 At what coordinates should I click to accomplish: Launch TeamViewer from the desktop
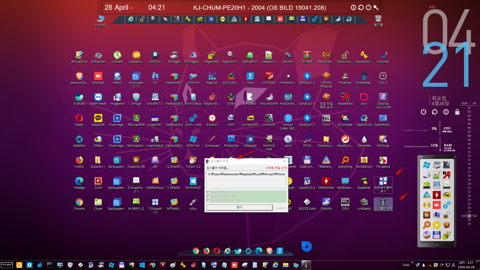[98, 99]
